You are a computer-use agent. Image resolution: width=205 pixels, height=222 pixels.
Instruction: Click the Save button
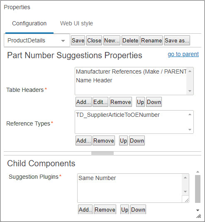[x=78, y=40]
